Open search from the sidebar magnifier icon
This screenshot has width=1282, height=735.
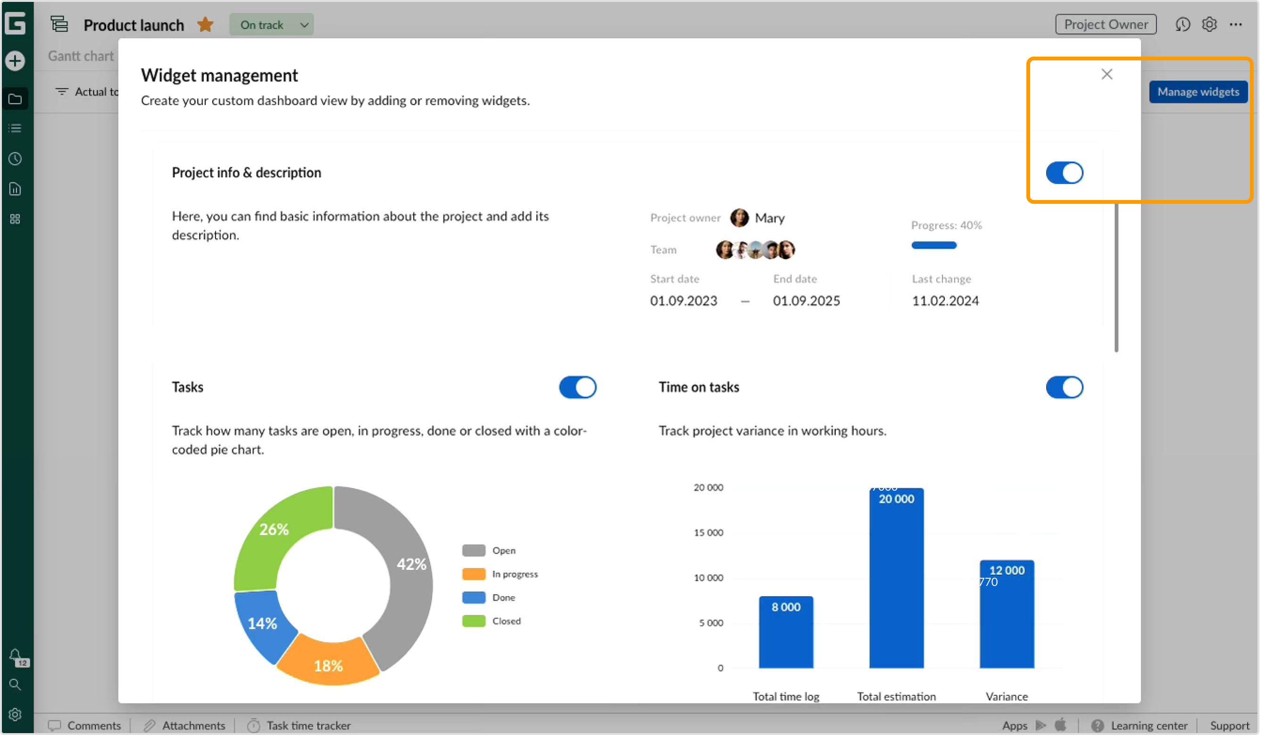pos(15,685)
